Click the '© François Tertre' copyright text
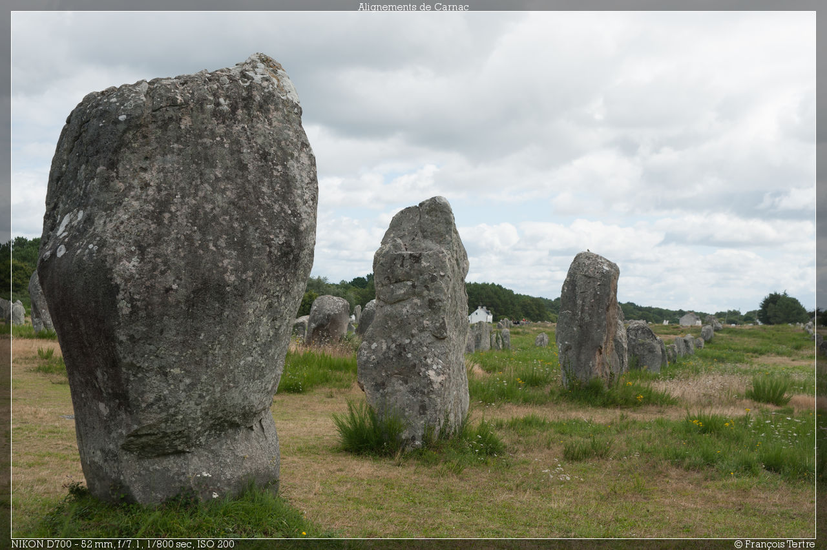The image size is (827, 550). pyautogui.click(x=775, y=544)
